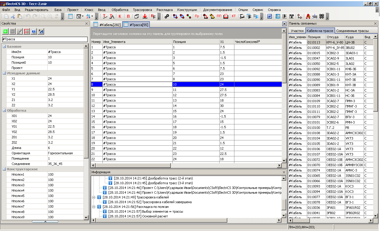Click the red 'Пр' toolbar icon
380x231 pixels.
pos(197,16)
